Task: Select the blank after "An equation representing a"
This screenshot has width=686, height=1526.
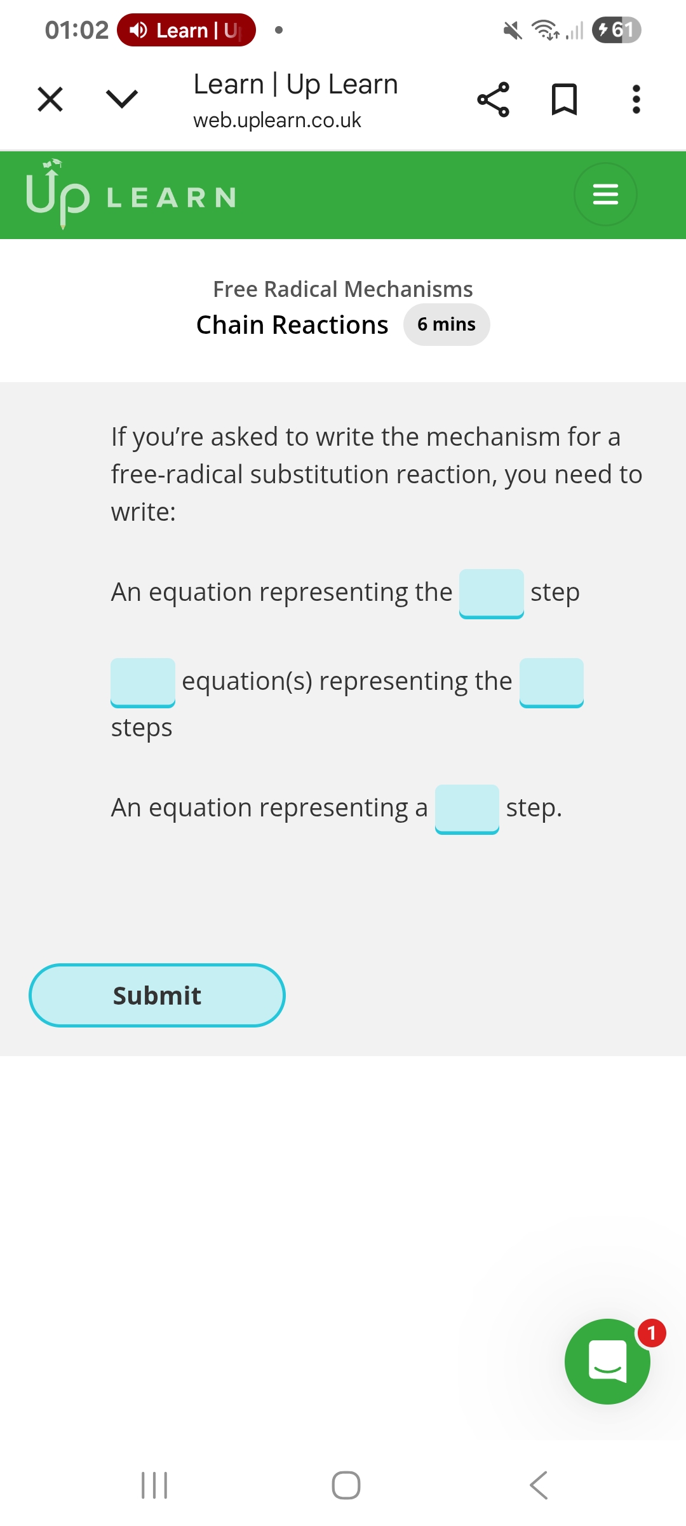Action: (467, 809)
